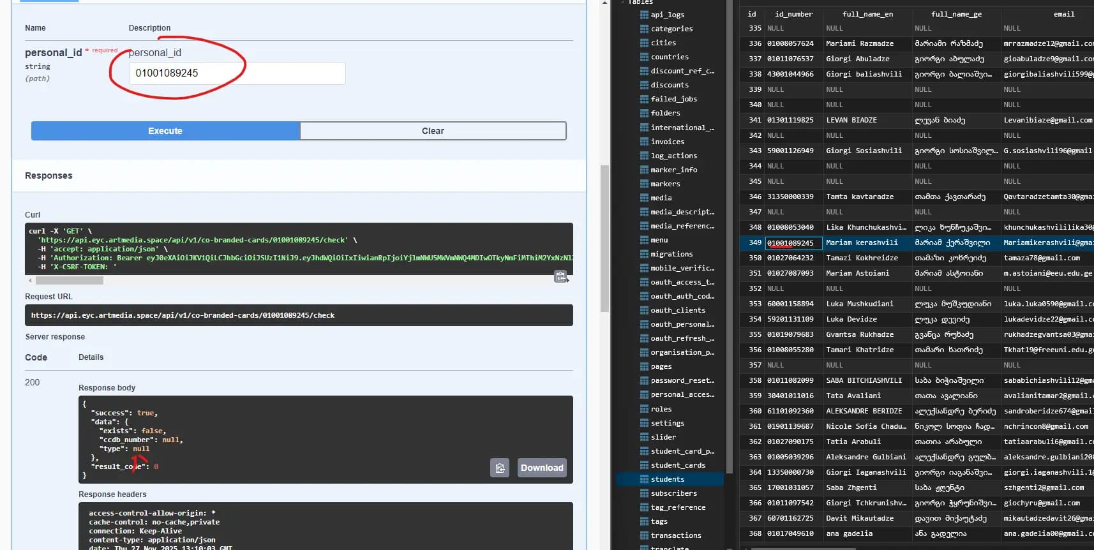Click the transactions table icon
The image size is (1094, 550).
(x=644, y=535)
